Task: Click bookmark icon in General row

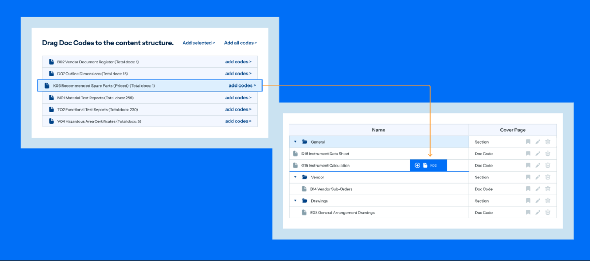Action: (528, 142)
